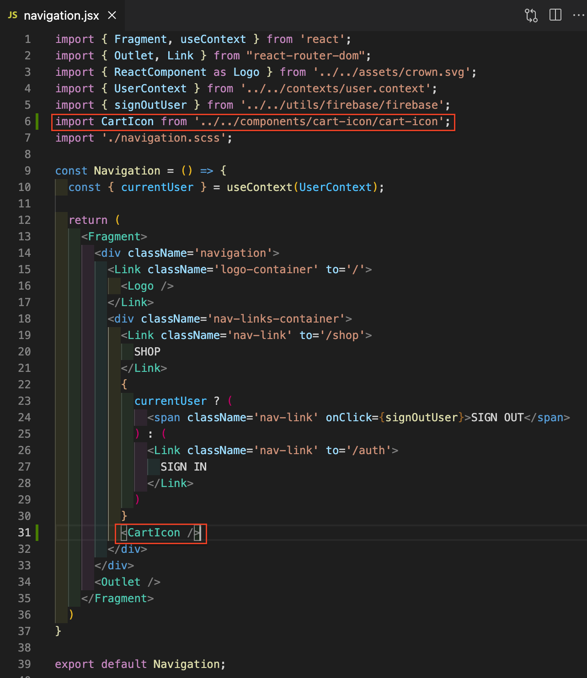Viewport: 587px width, 678px height.
Task: Click the 'nav-links-container' className string
Action: point(276,319)
